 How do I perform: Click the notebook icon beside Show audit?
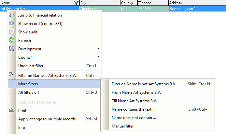[x=11, y=31]
